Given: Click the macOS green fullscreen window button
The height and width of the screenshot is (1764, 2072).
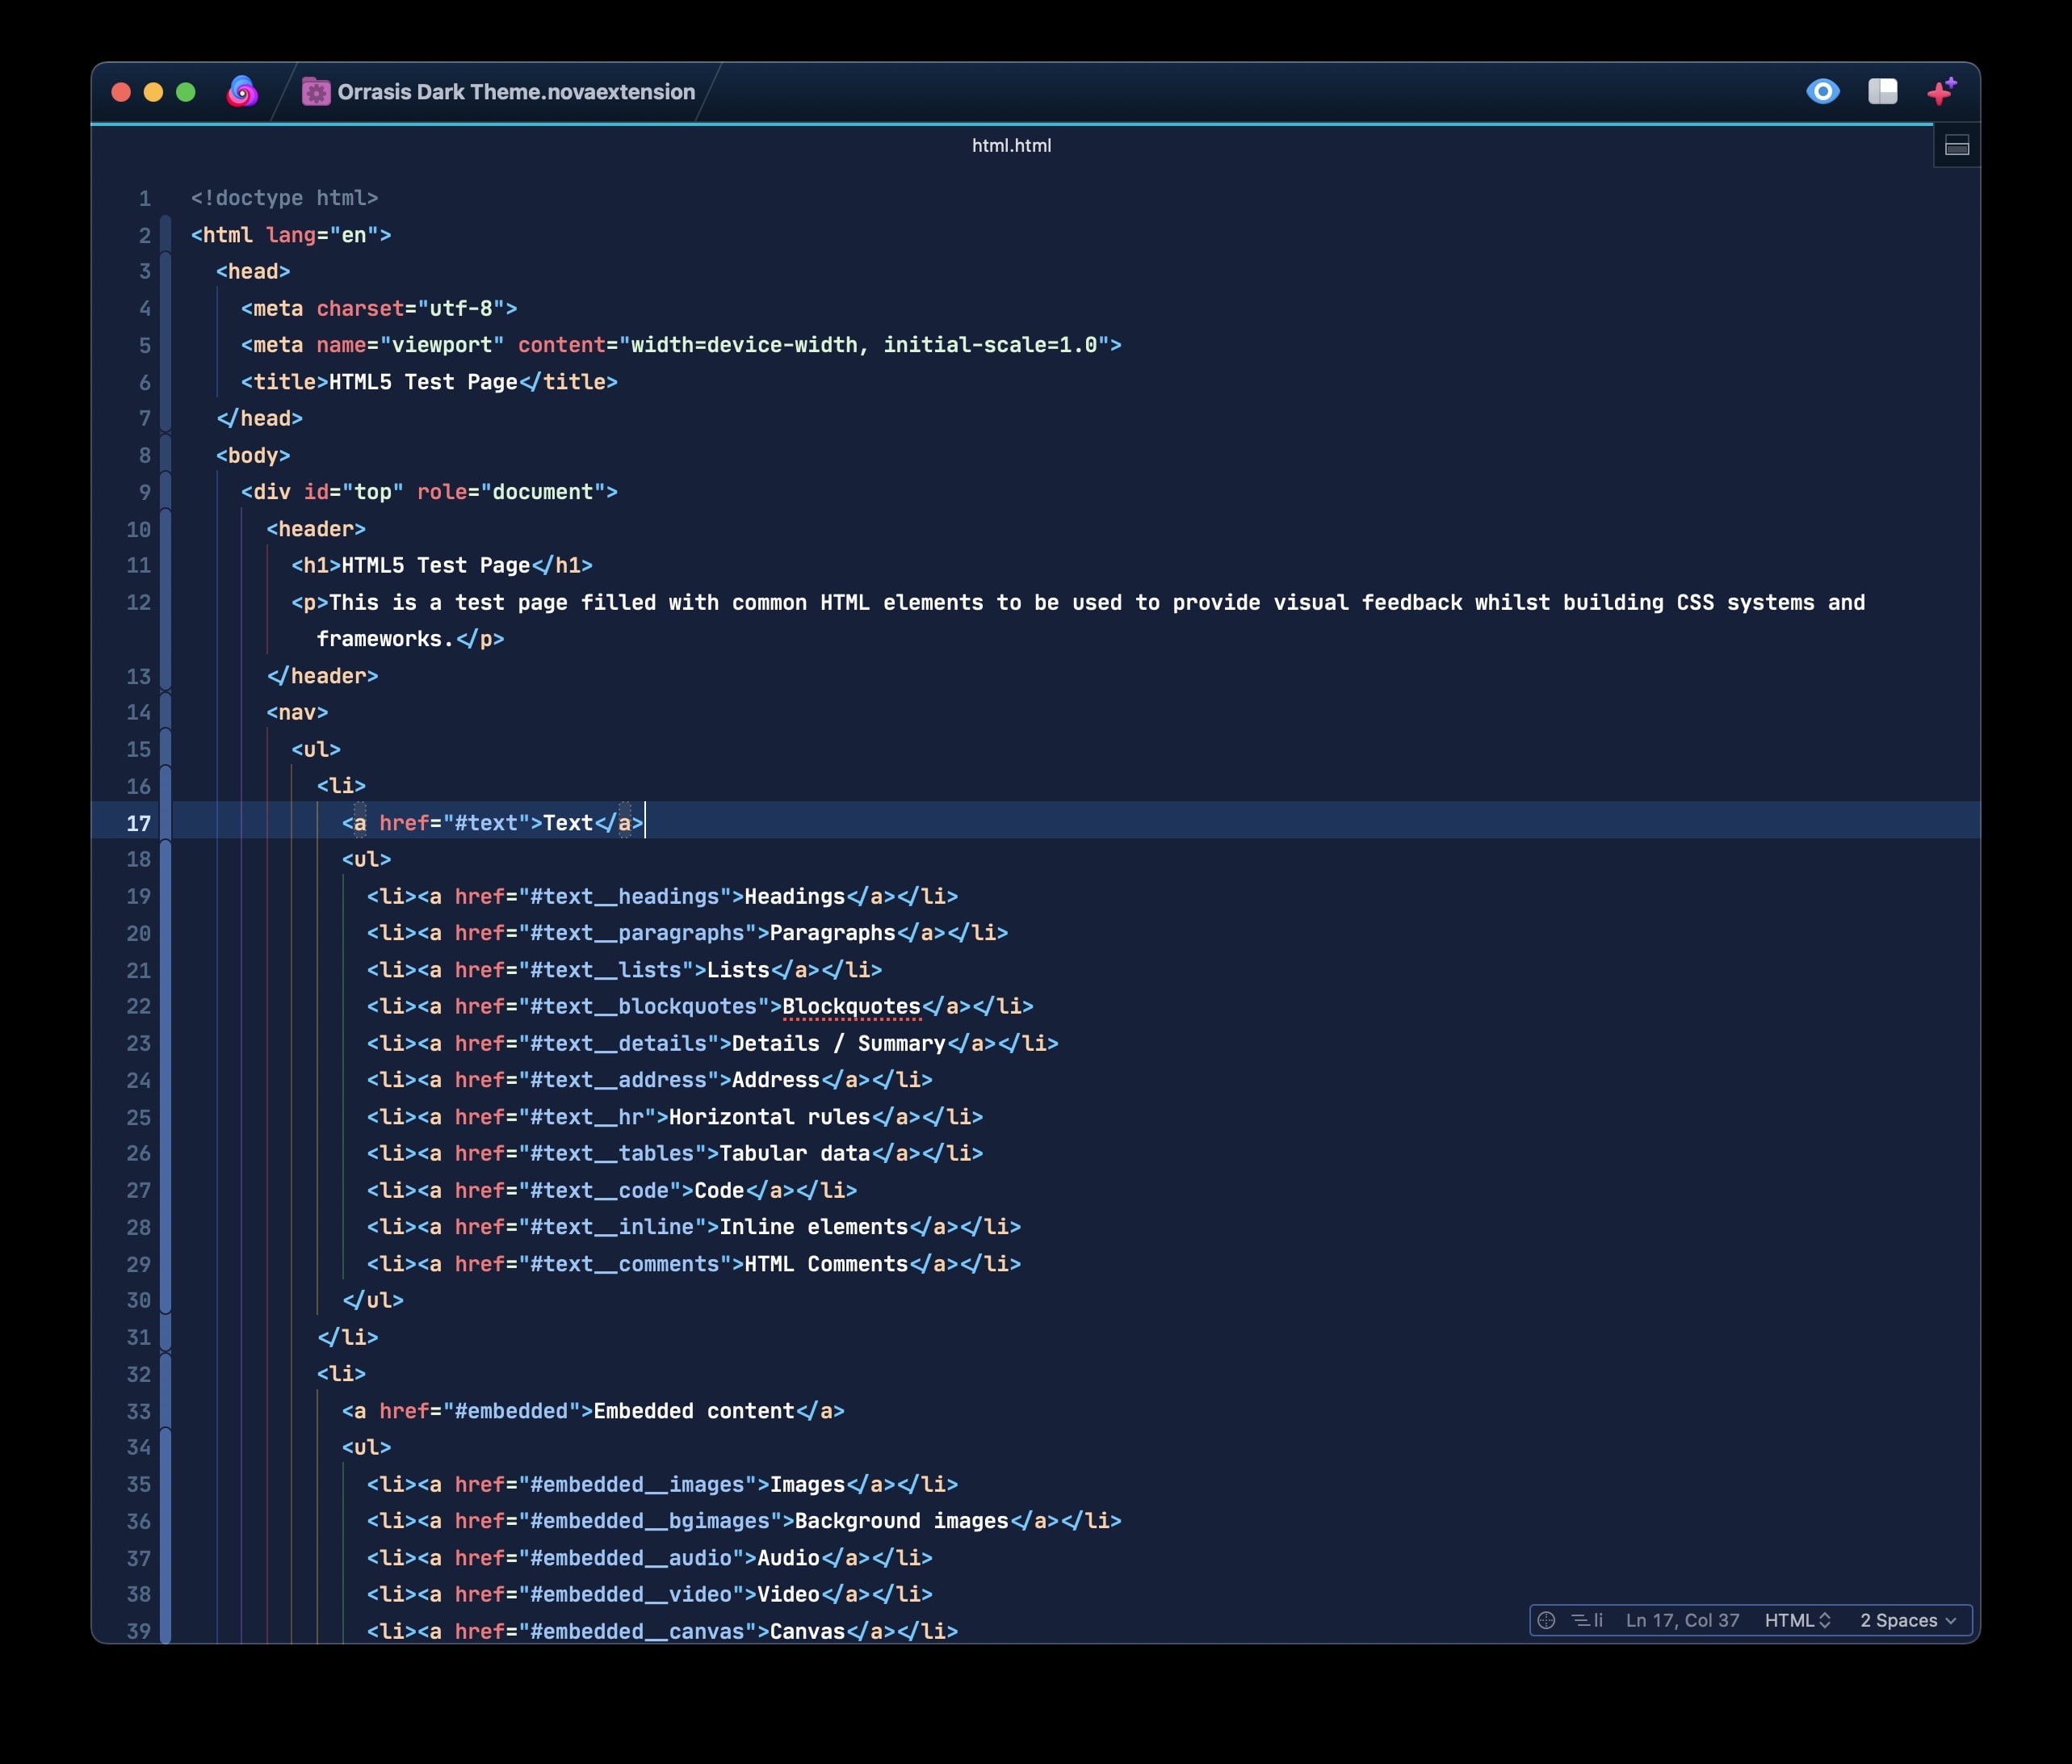Looking at the screenshot, I should coord(186,92).
